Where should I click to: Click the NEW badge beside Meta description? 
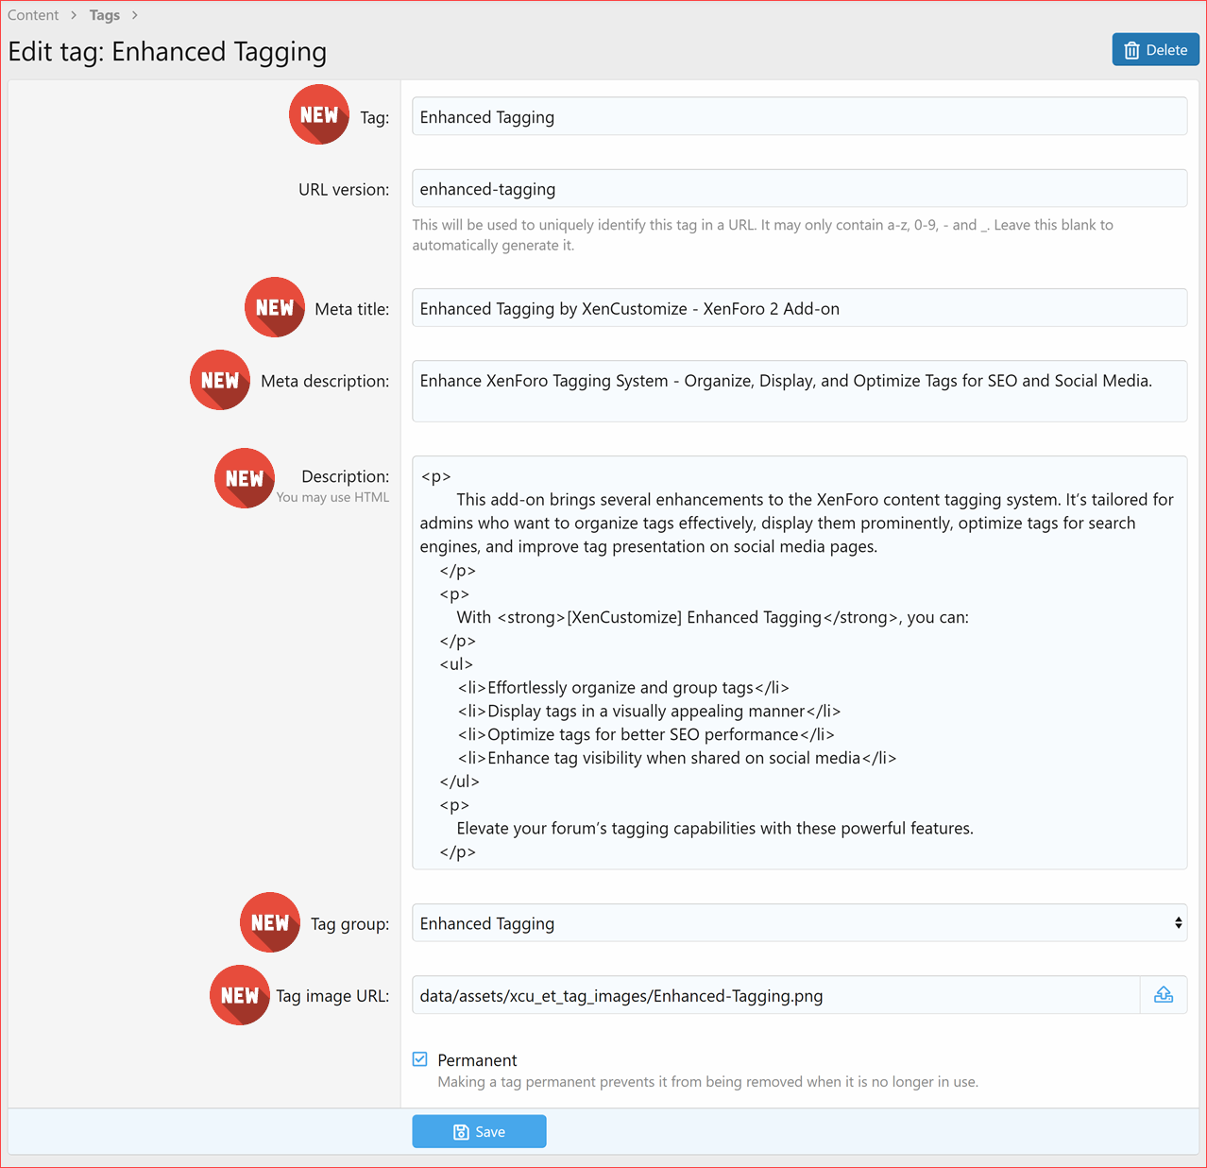point(220,380)
